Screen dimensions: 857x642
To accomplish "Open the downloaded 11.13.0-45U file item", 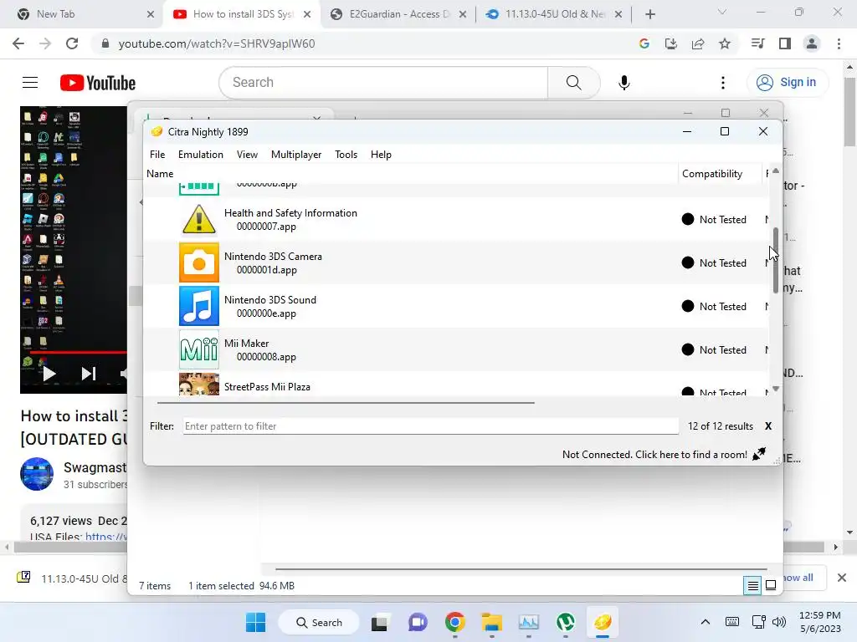I will click(x=74, y=578).
